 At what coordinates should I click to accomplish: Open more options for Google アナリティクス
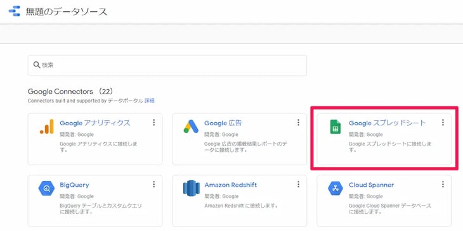154,122
